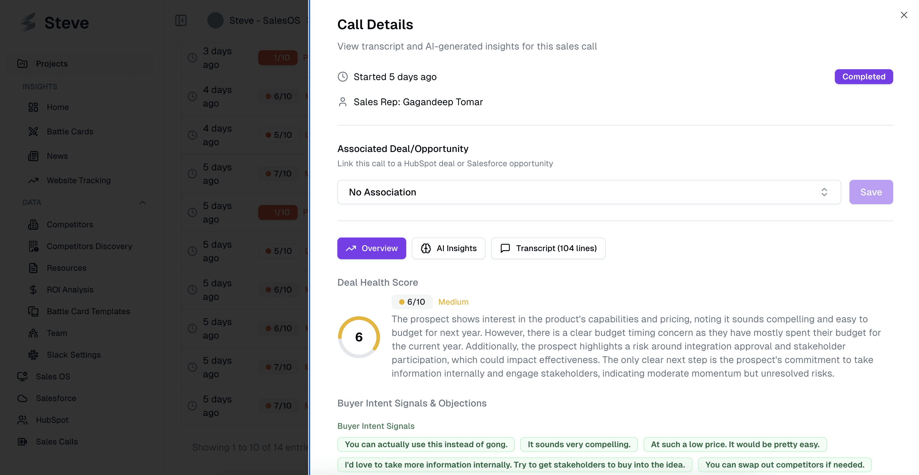Click the News newspaper icon
The height and width of the screenshot is (475, 919).
[x=33, y=156]
